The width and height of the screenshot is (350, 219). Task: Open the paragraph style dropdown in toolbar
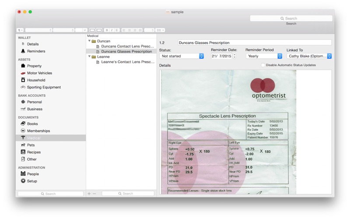(x=20, y=30)
